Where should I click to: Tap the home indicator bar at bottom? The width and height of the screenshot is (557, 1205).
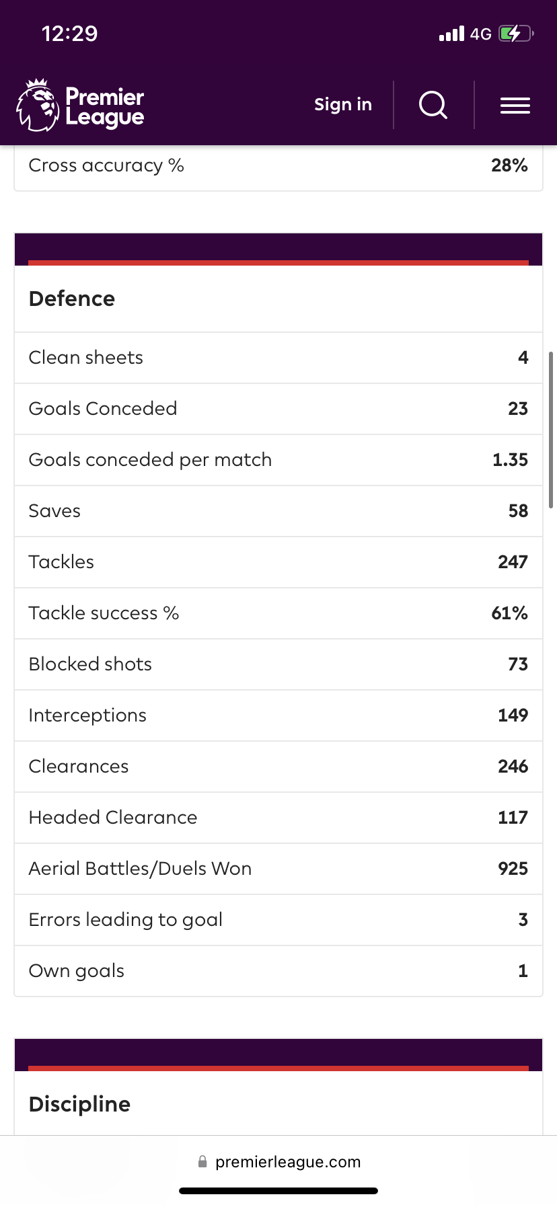pos(278,1191)
